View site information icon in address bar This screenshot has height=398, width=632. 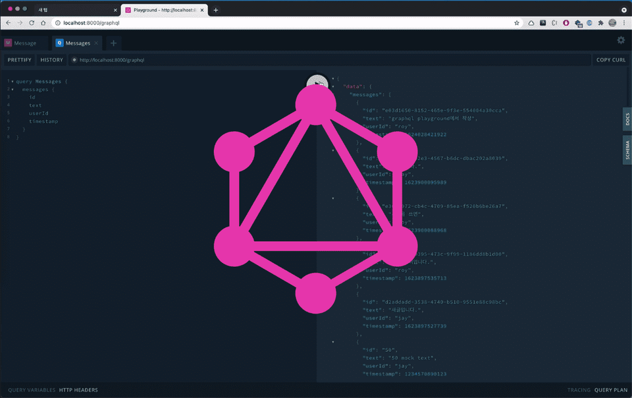pyautogui.click(x=58, y=23)
